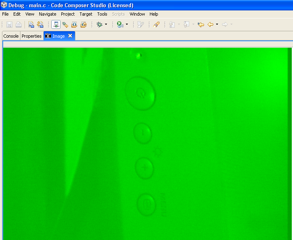Click the last edit location arrow icon

201,24
